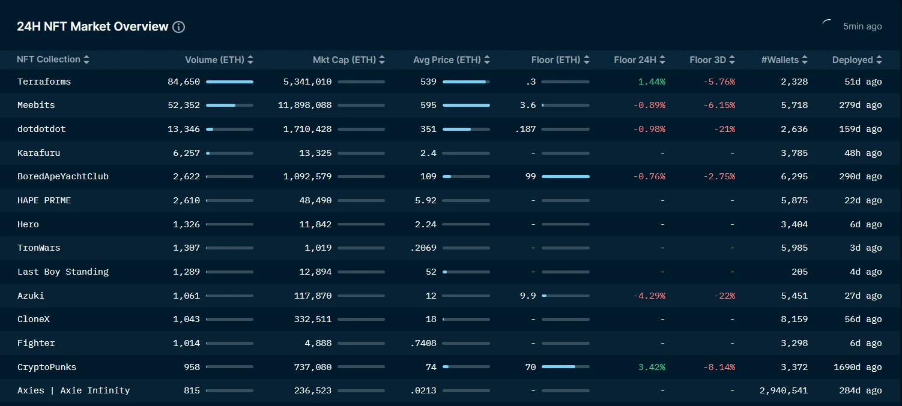The width and height of the screenshot is (902, 406).
Task: Click Azuki 3-day floor change -22%
Action: pyautogui.click(x=725, y=296)
